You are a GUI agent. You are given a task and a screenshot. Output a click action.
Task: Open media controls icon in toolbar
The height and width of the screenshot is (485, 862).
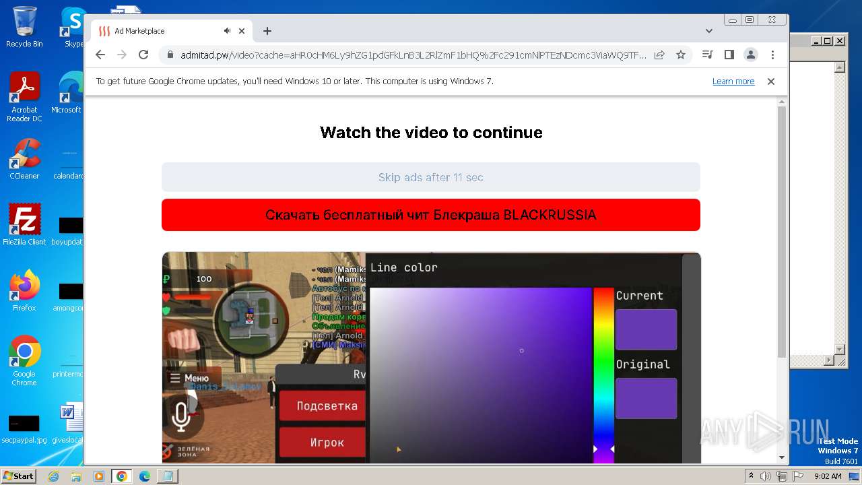pos(707,55)
